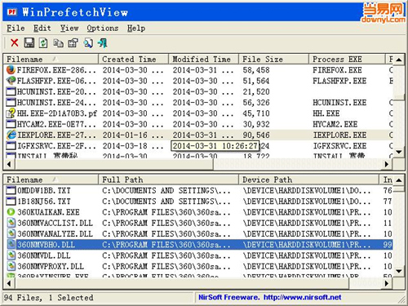Sort lower list by Full Path column

(168, 180)
